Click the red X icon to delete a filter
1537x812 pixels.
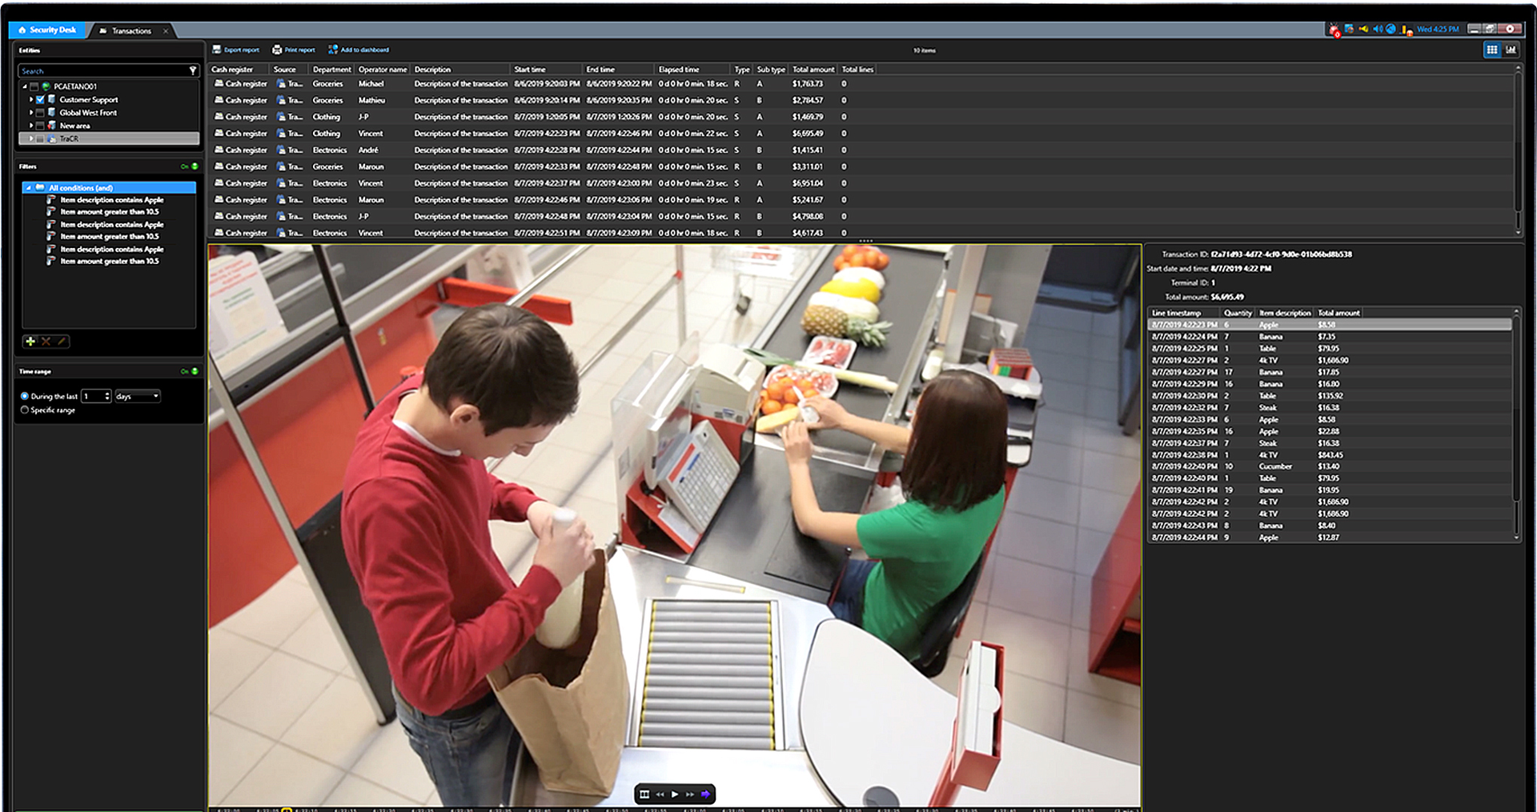tap(46, 342)
